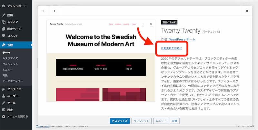The image size is (258, 130).
Task: Go to the next theme with right chevron
Action: [x=55, y=11]
